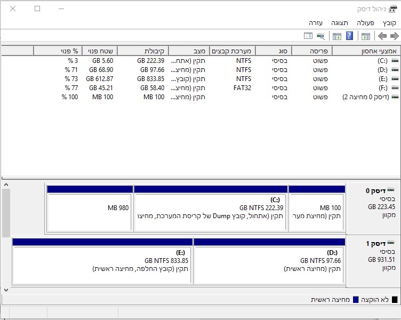Select the דיסק 0 disk icon in lower pane
The width and height of the screenshot is (401, 320).
pos(391,190)
